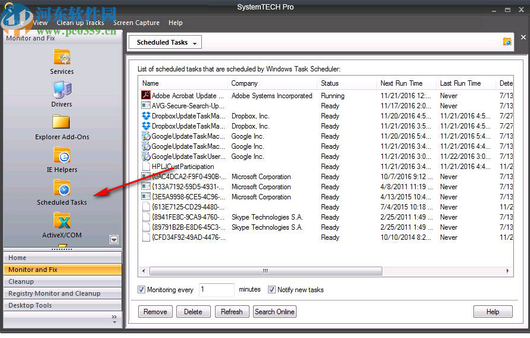Click the {8941FE8C-9CA9-4760 file icon

(x=146, y=217)
